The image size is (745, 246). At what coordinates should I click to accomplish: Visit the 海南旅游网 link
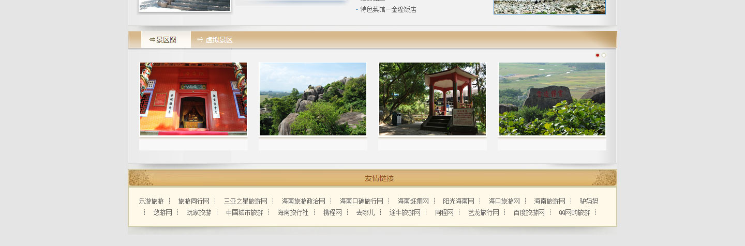pyautogui.click(x=549, y=201)
